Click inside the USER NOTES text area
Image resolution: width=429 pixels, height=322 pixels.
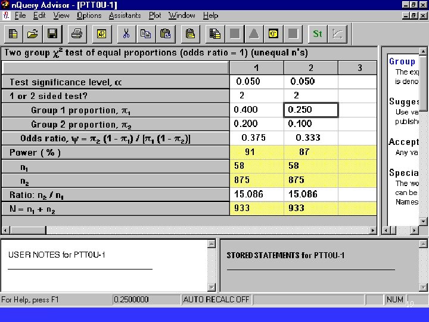pos(104,265)
